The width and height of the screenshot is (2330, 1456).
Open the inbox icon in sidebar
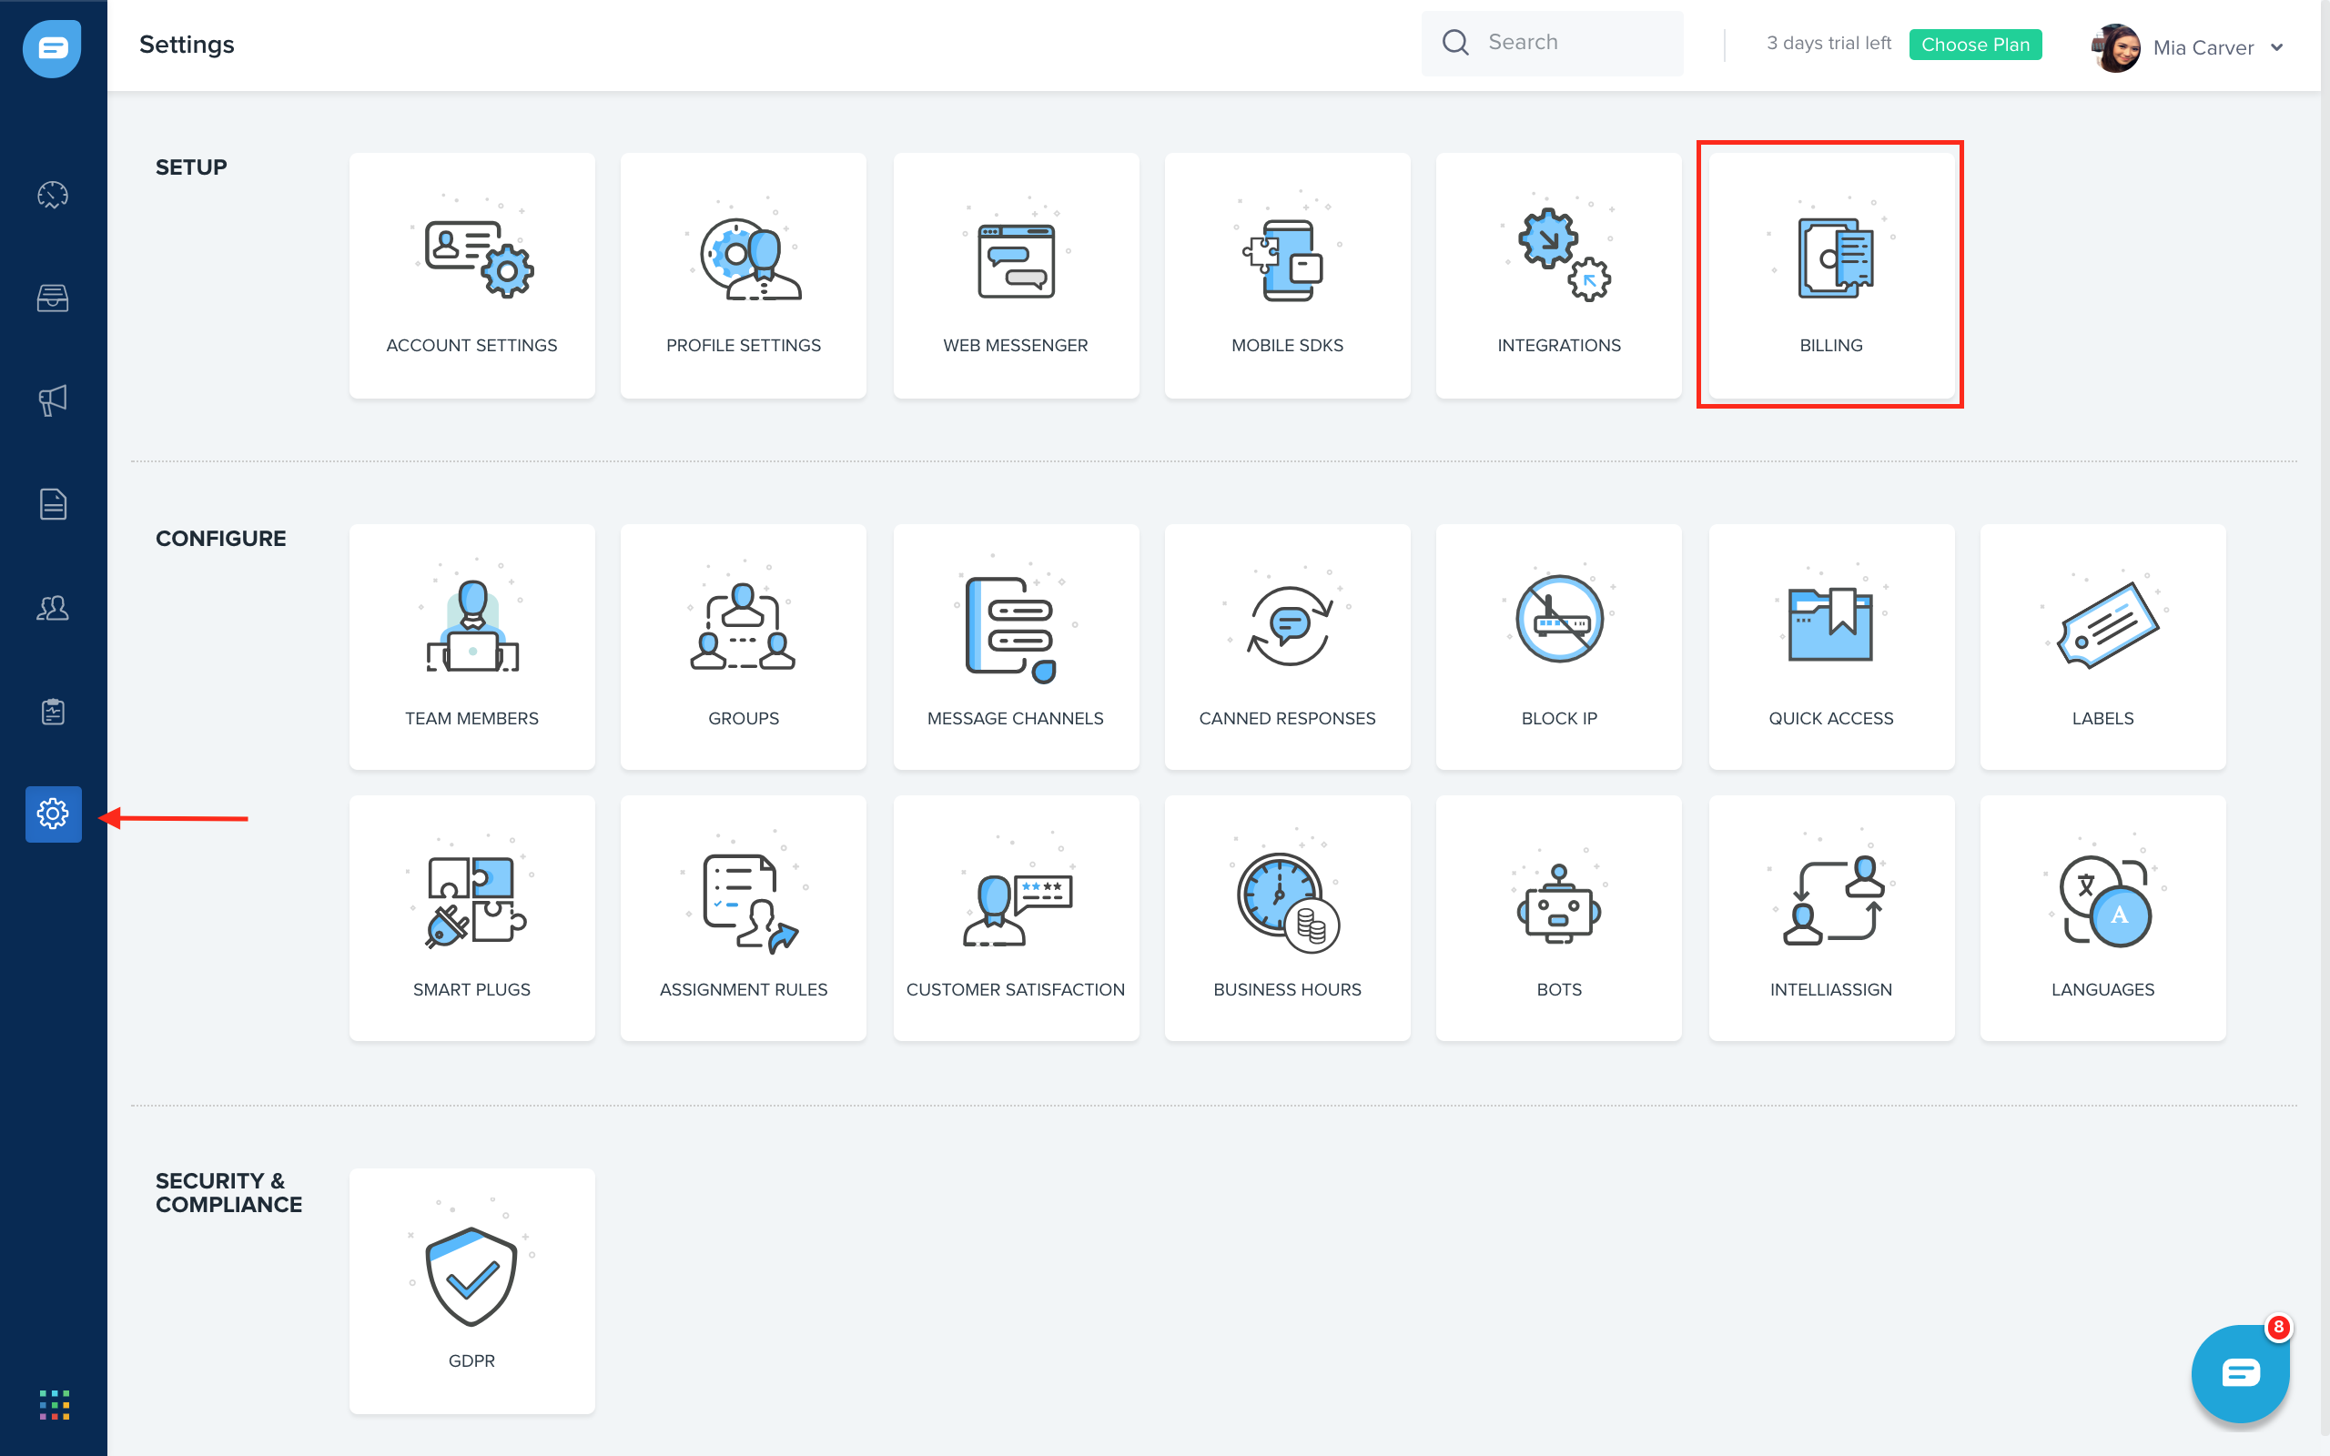click(53, 298)
